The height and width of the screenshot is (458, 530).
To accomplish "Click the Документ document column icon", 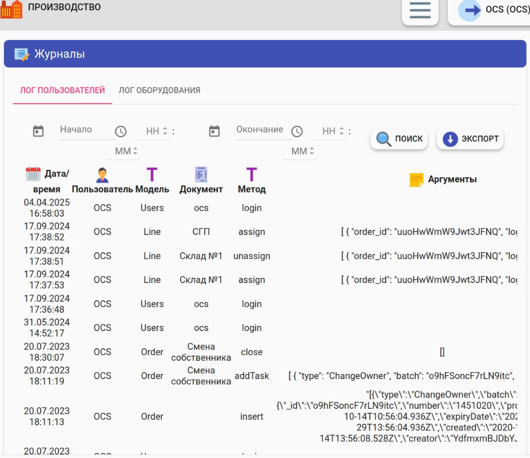I will click(201, 174).
